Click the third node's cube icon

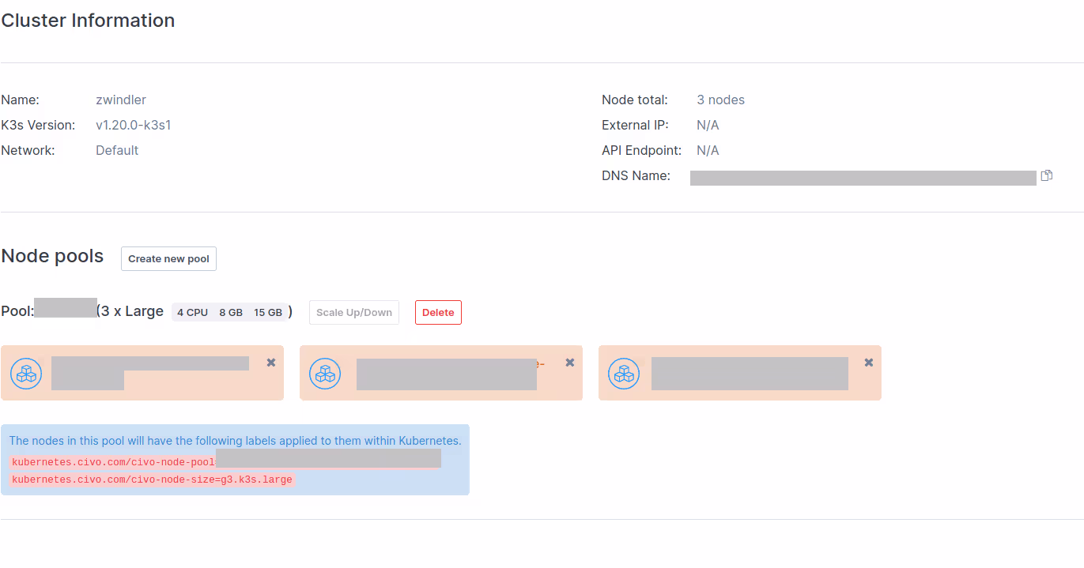coord(624,374)
